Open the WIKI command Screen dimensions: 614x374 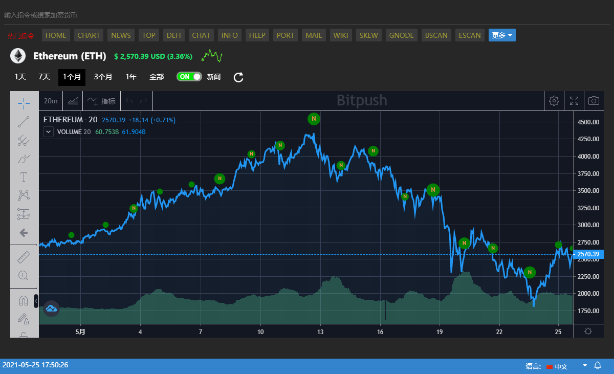[341, 35]
